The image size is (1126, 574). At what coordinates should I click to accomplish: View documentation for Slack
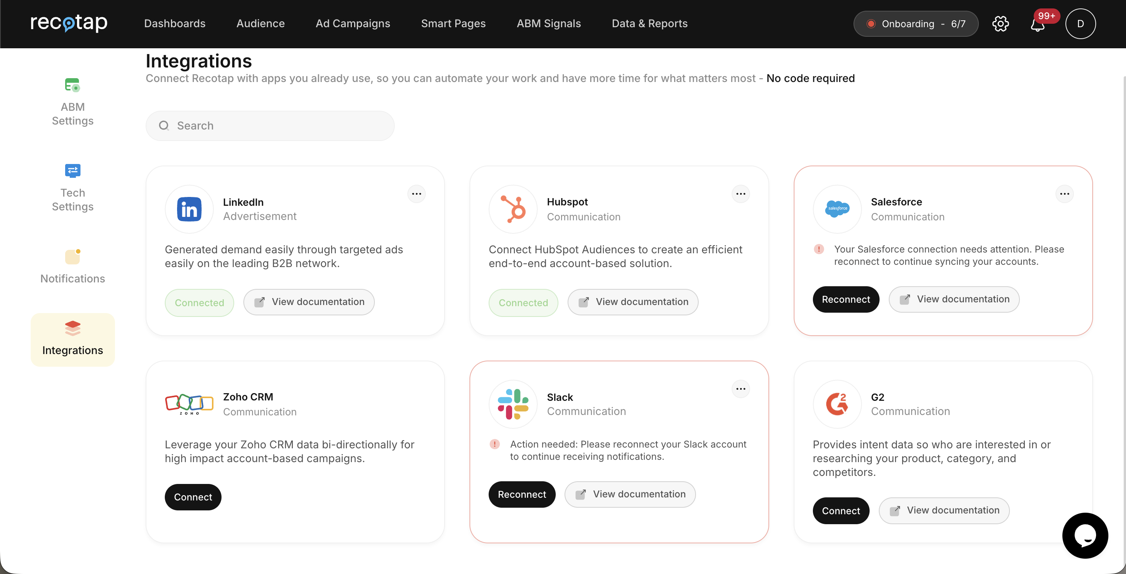[630, 494]
